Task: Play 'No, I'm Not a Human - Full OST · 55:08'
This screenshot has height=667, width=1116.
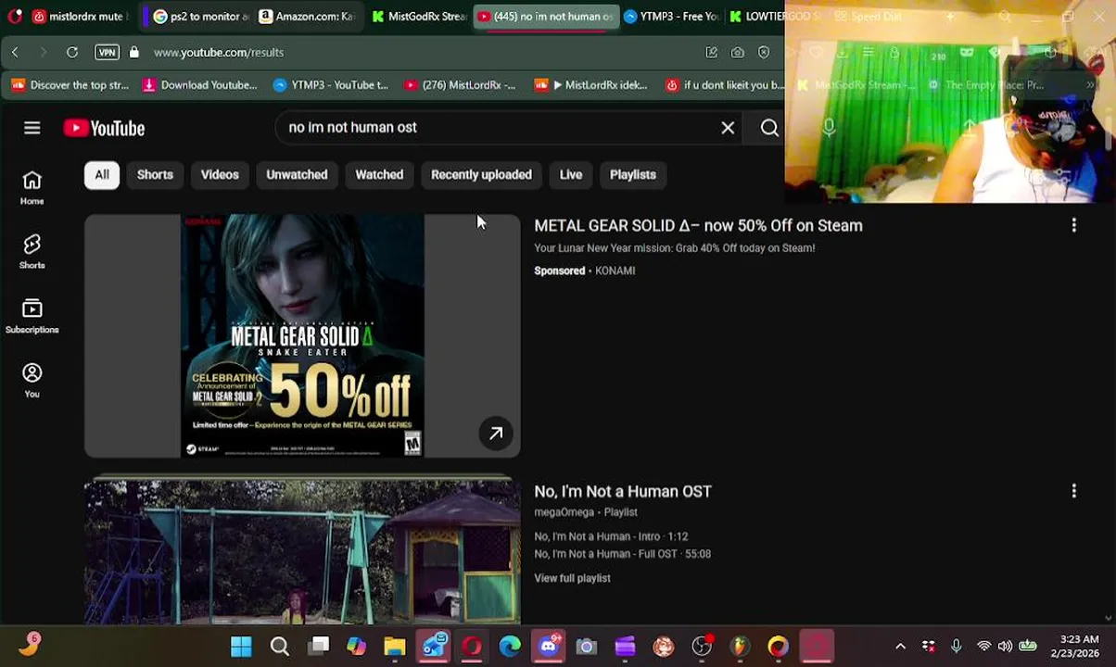Action: 622,554
